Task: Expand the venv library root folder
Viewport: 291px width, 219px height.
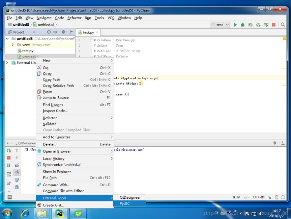Action: [x=12, y=45]
